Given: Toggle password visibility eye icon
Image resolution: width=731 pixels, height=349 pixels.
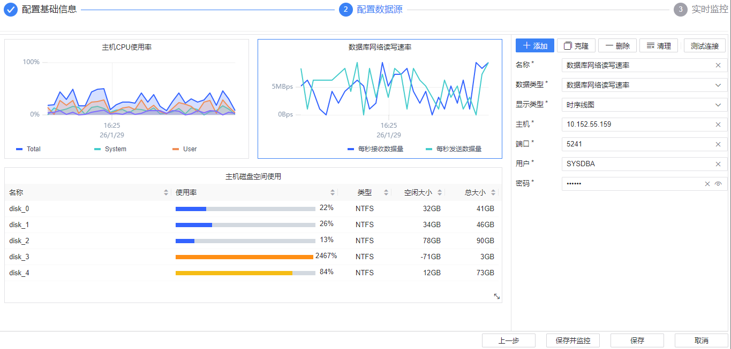Looking at the screenshot, I should click(x=718, y=184).
